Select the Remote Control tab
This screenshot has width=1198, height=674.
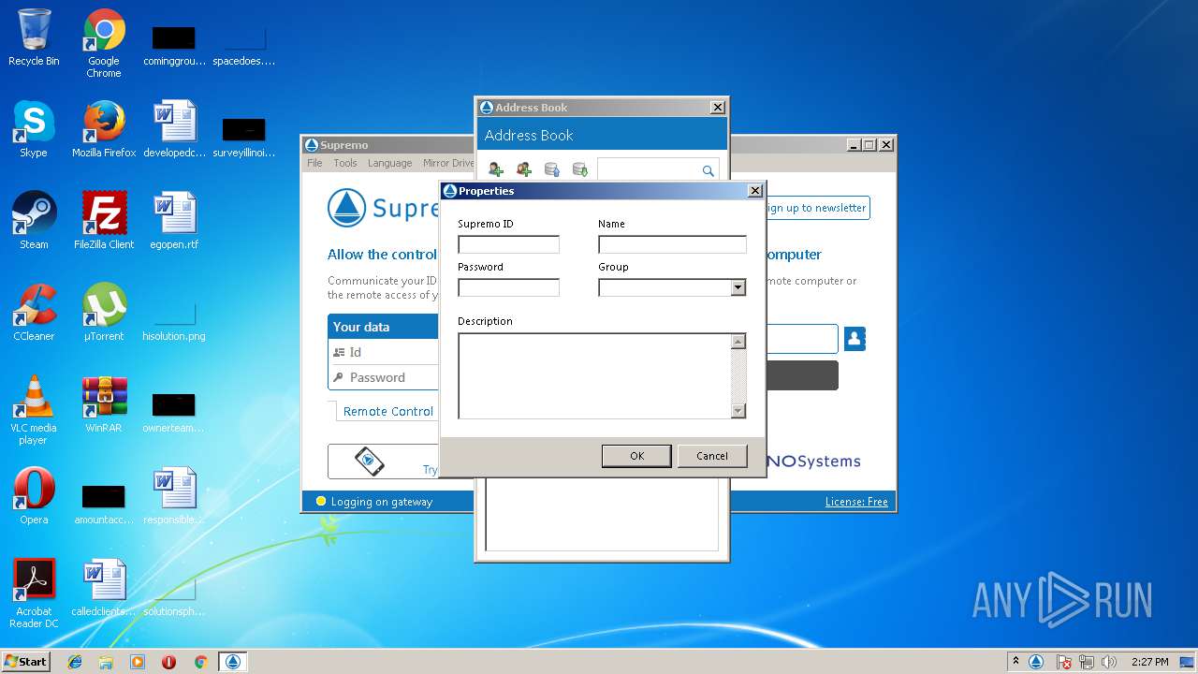[x=388, y=411]
